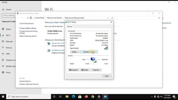
Task: Open Change adapter settings
Action: (x=28, y=28)
